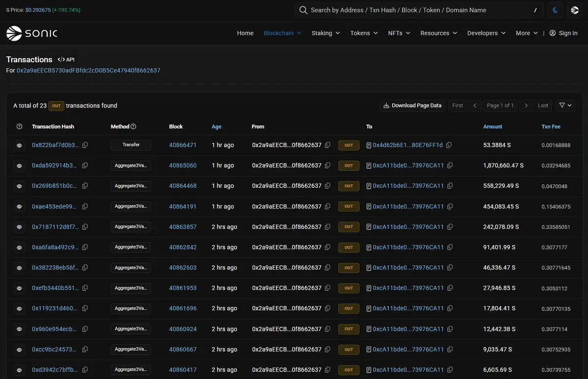
Task: Expand the Tokens menu
Action: tap(364, 33)
